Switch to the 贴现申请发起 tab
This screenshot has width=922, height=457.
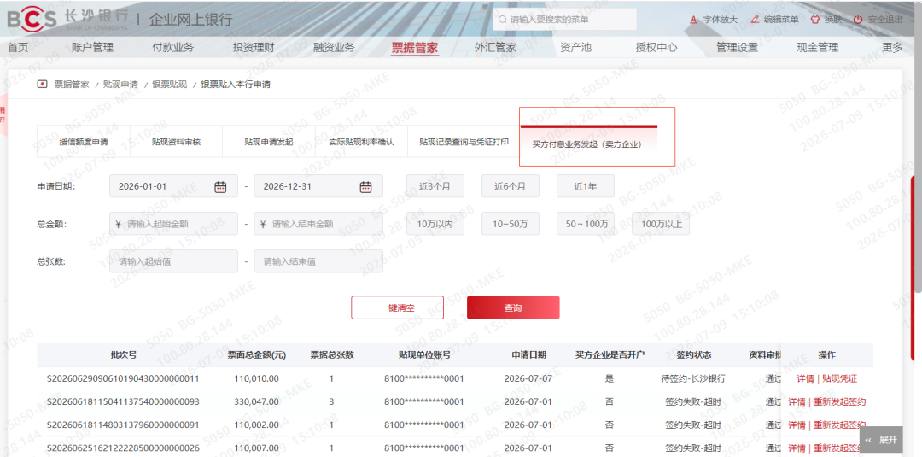[x=269, y=142]
